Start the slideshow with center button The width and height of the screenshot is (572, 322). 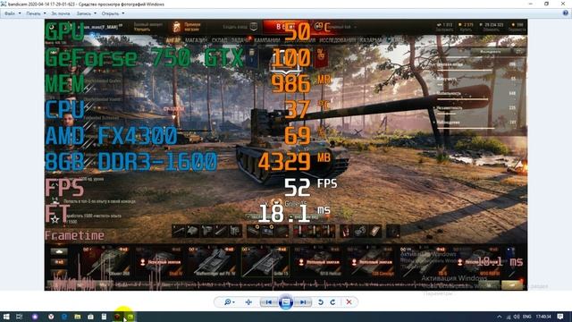coord(286,302)
